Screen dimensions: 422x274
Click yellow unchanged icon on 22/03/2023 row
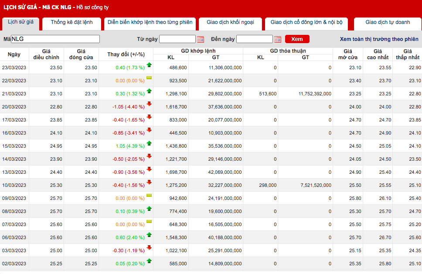149,78
